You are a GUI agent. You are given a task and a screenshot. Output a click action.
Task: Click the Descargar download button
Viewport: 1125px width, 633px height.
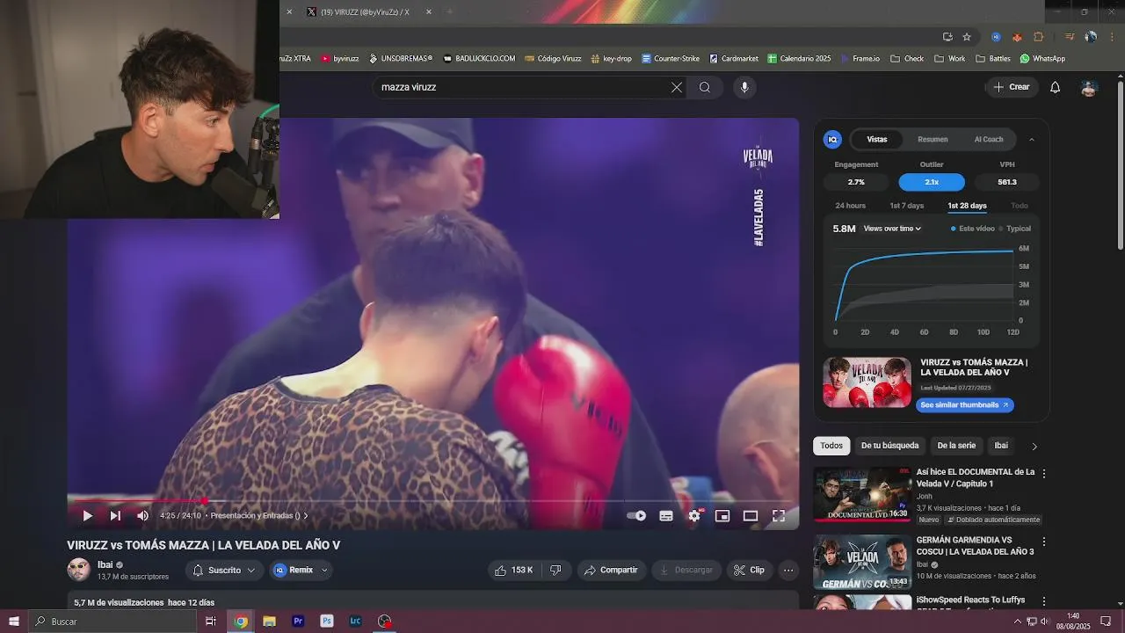tap(686, 570)
